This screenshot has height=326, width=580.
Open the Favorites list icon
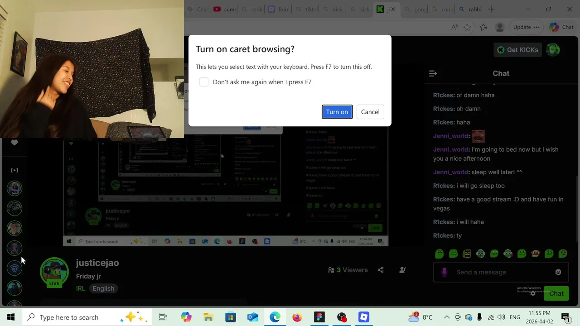coord(483,27)
